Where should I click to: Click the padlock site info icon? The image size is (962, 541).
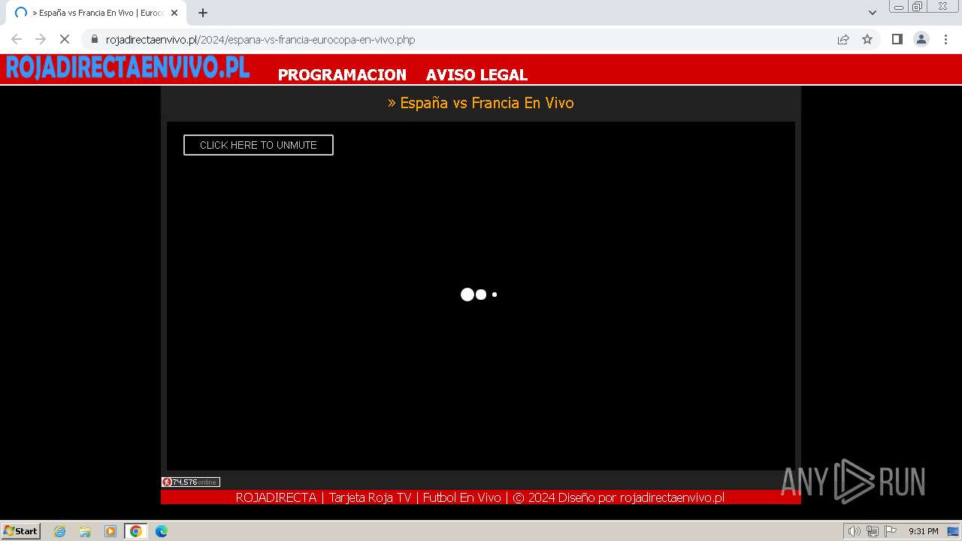[95, 39]
